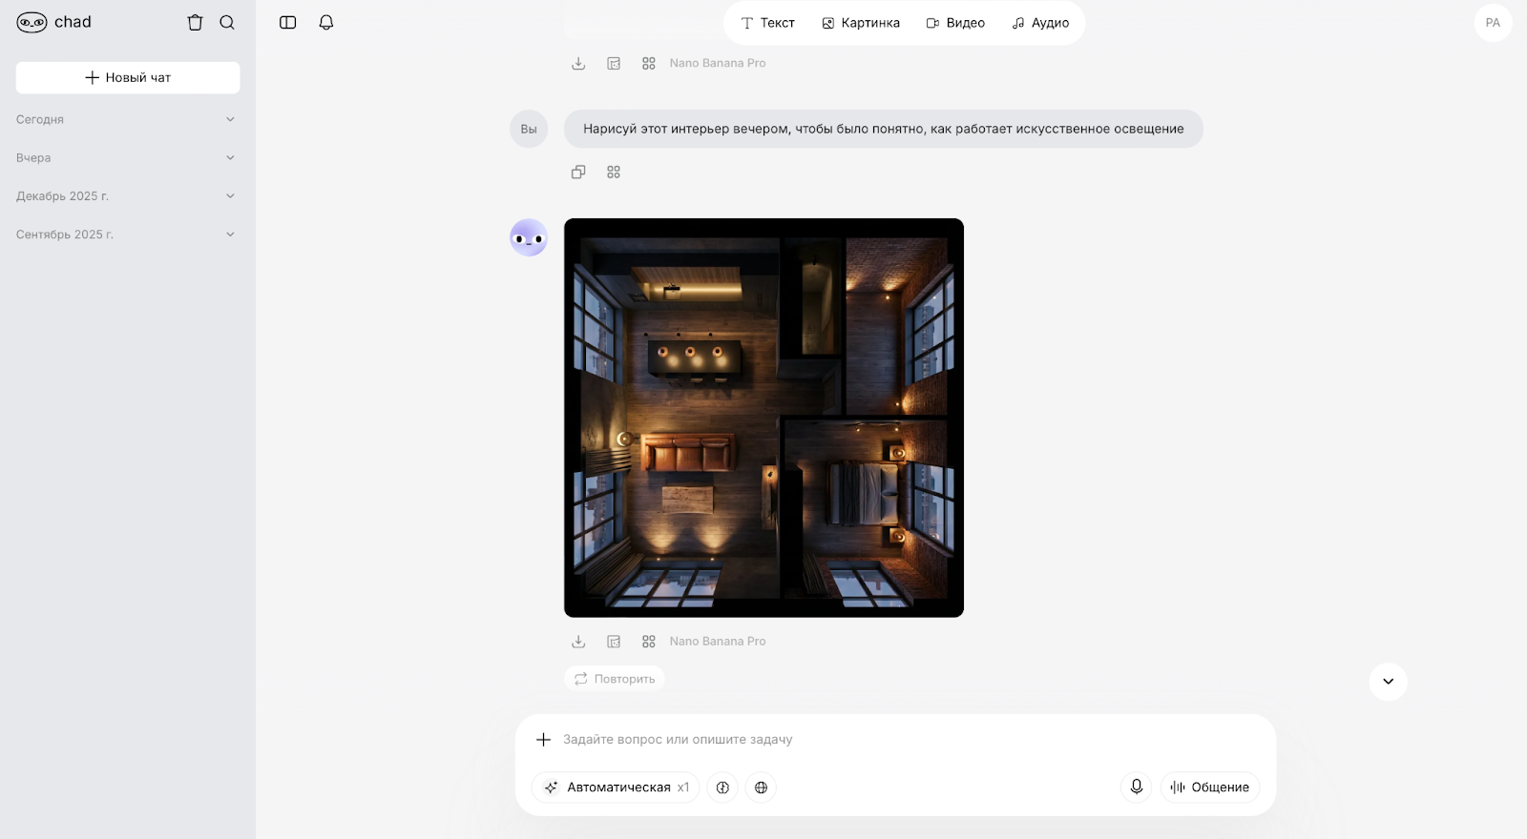Toggle Общение voice mode button
1527x839 pixels.
click(1210, 788)
